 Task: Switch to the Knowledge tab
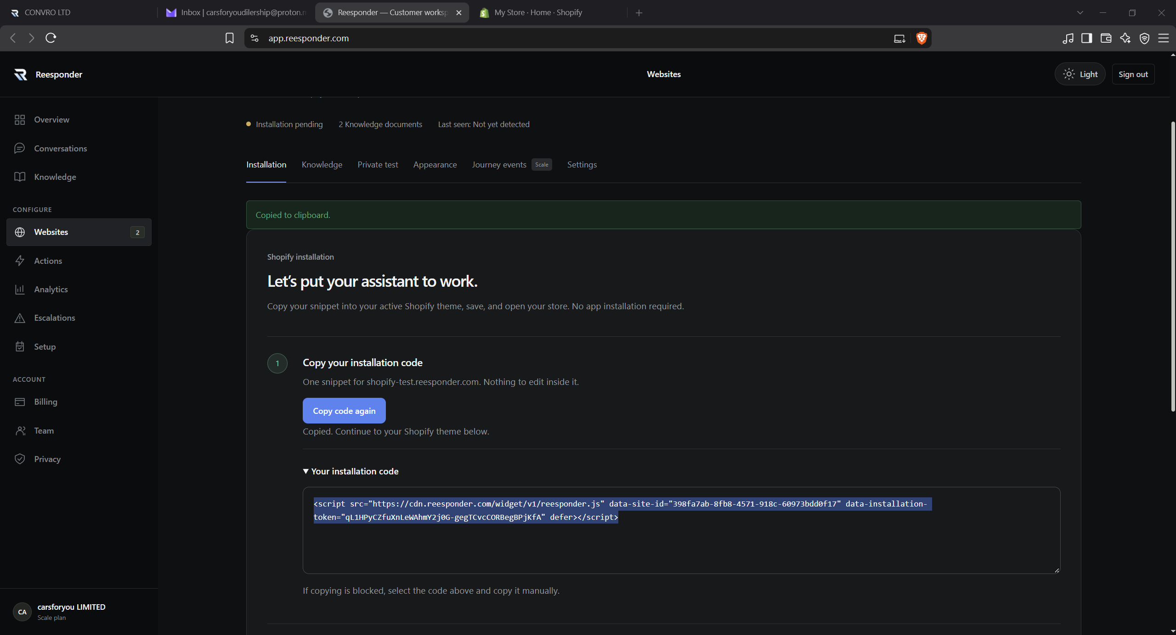322,165
